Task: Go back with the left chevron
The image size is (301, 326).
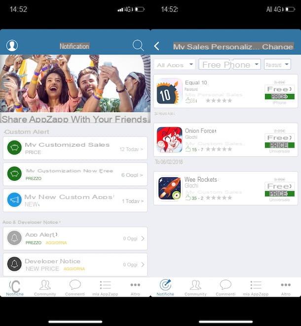Action: tap(157, 46)
